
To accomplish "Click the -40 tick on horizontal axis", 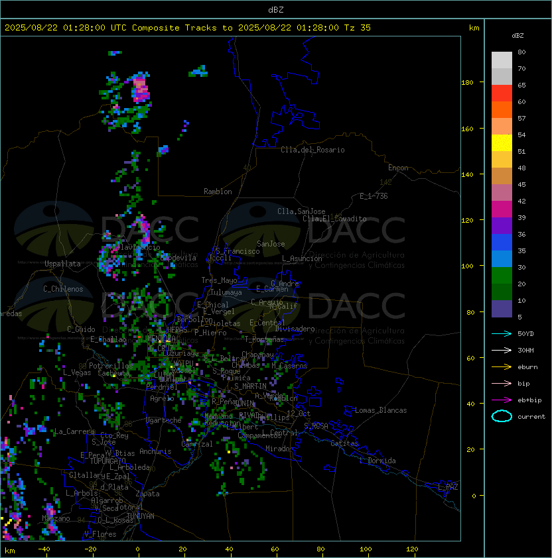I will 44,549.
